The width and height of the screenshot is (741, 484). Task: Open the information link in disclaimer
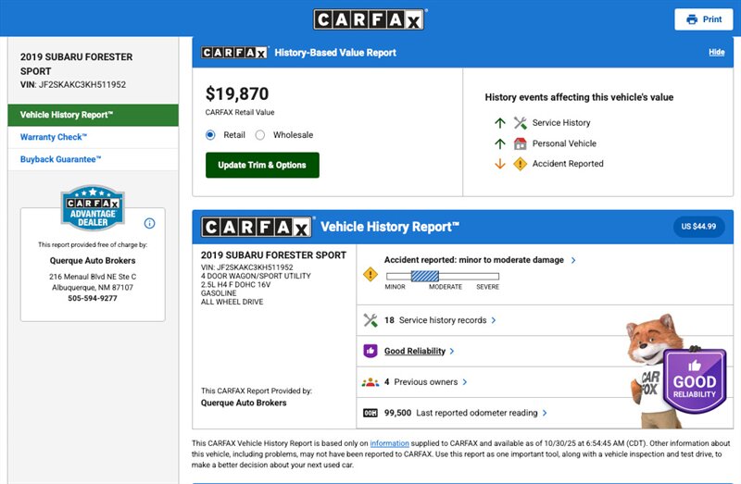[389, 443]
